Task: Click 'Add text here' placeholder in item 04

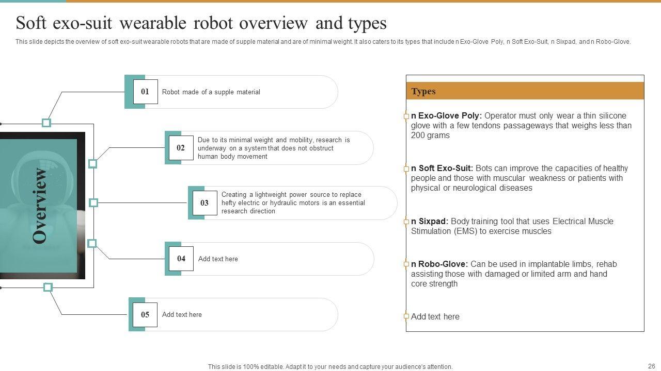Action: pyautogui.click(x=218, y=259)
